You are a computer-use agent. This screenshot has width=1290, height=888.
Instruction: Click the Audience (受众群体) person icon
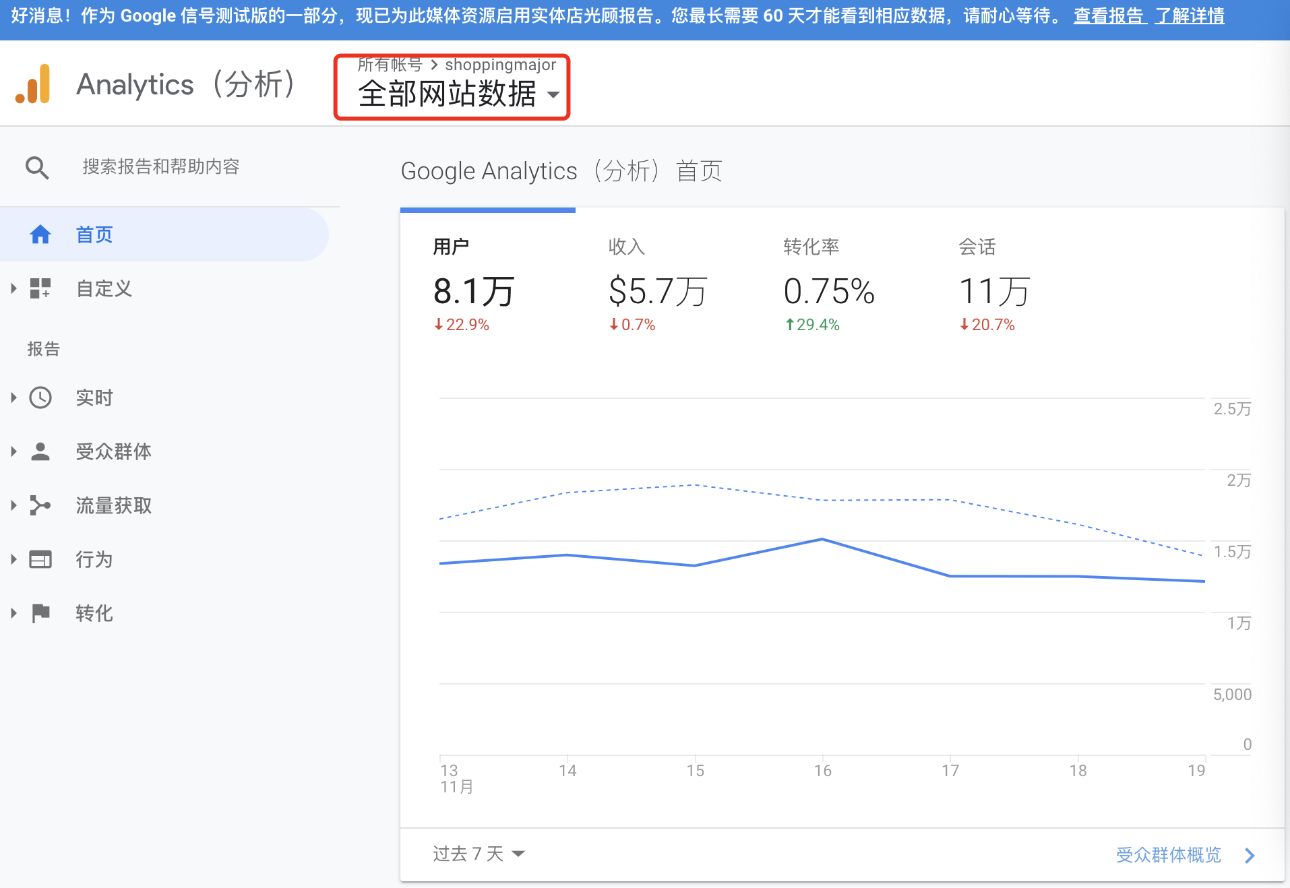[x=40, y=451]
